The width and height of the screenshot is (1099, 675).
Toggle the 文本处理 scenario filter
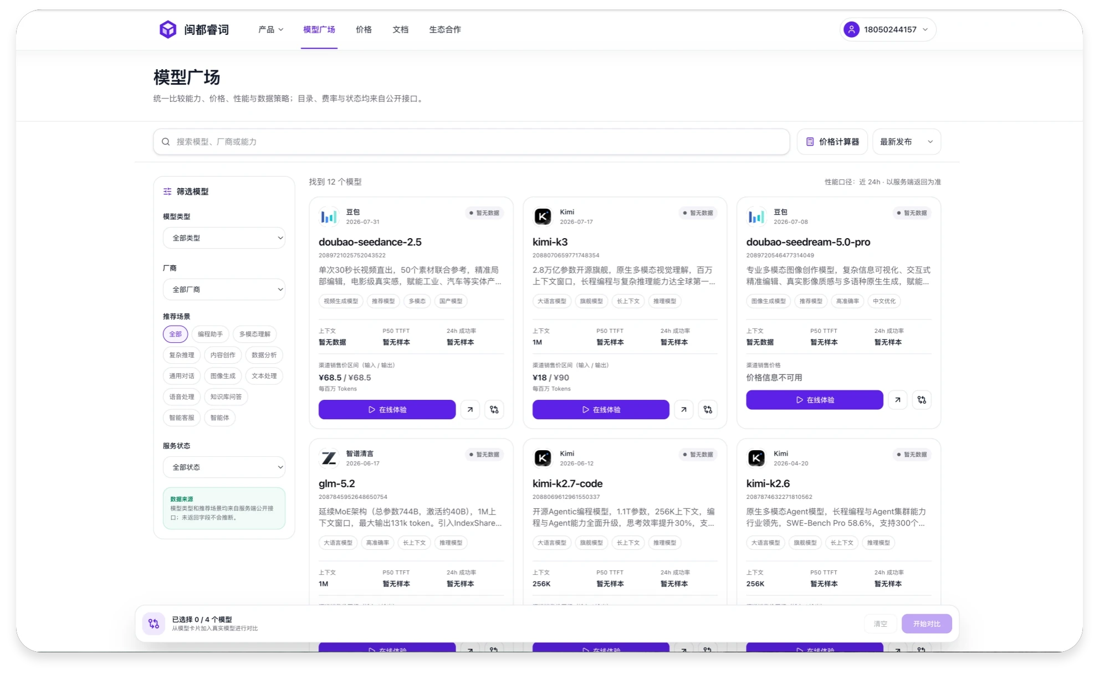264,376
